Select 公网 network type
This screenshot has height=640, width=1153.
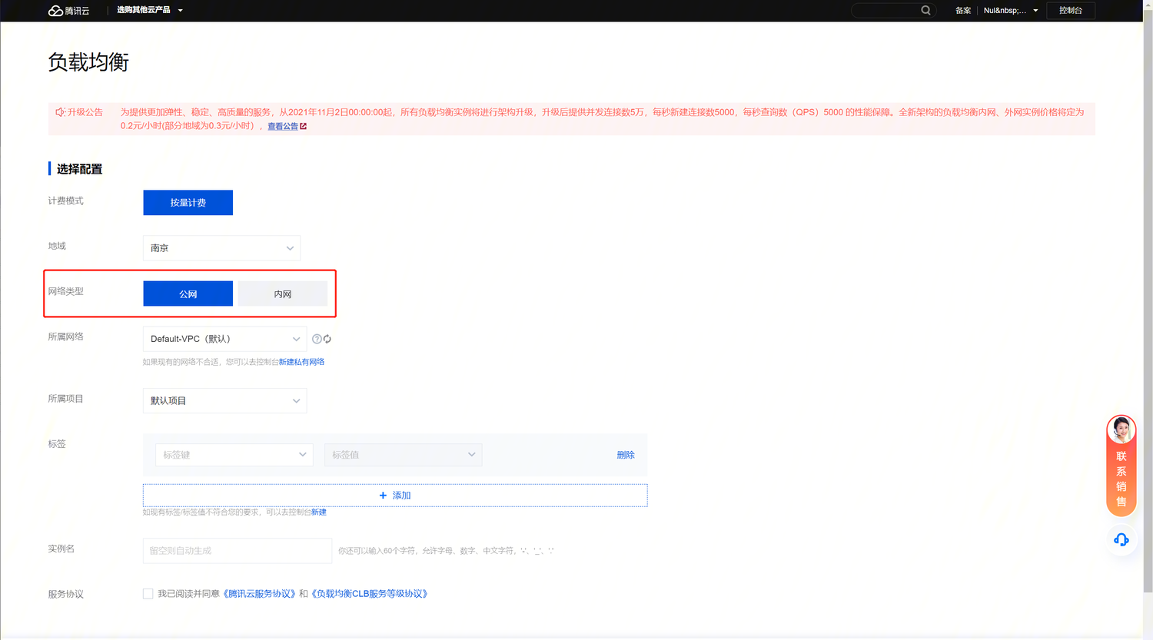(x=188, y=294)
